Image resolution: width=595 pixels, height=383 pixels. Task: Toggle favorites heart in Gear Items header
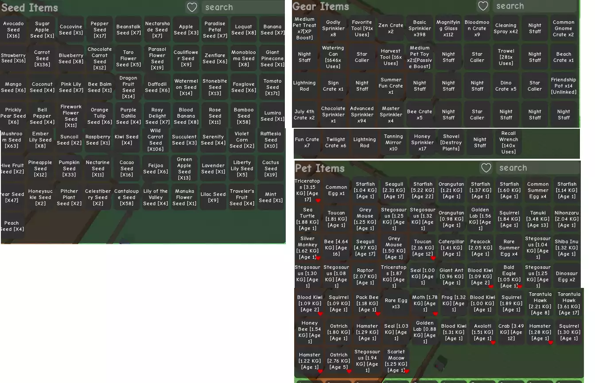[x=483, y=6]
